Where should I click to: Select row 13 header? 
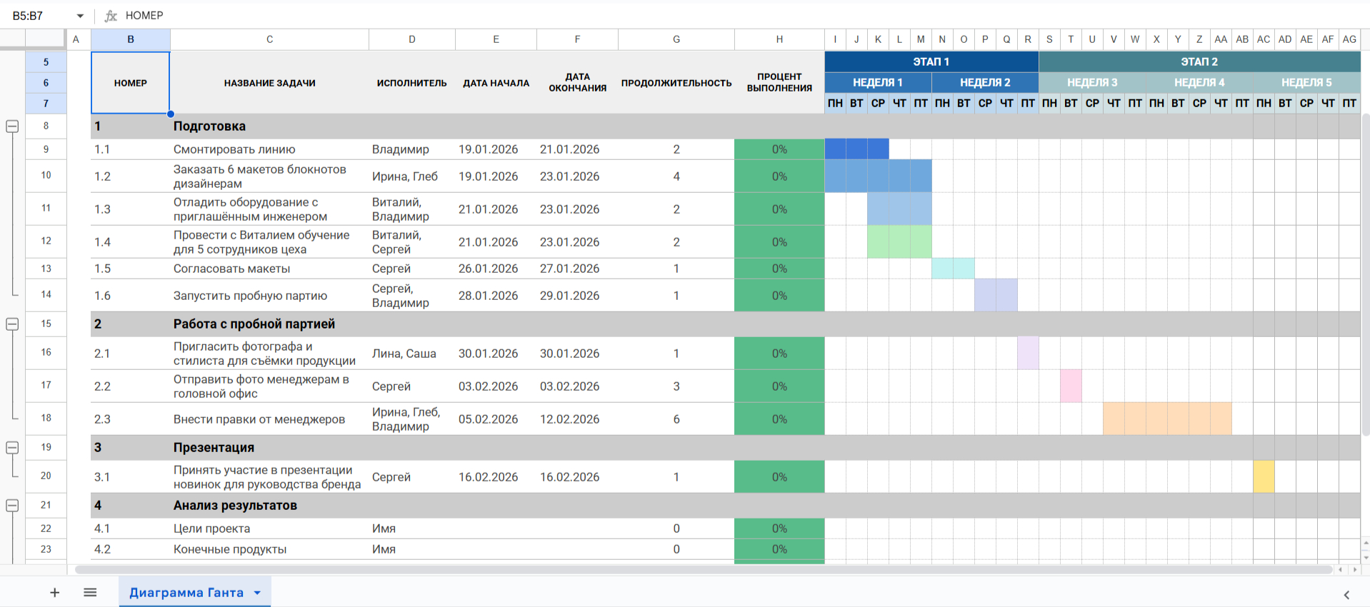(x=46, y=269)
